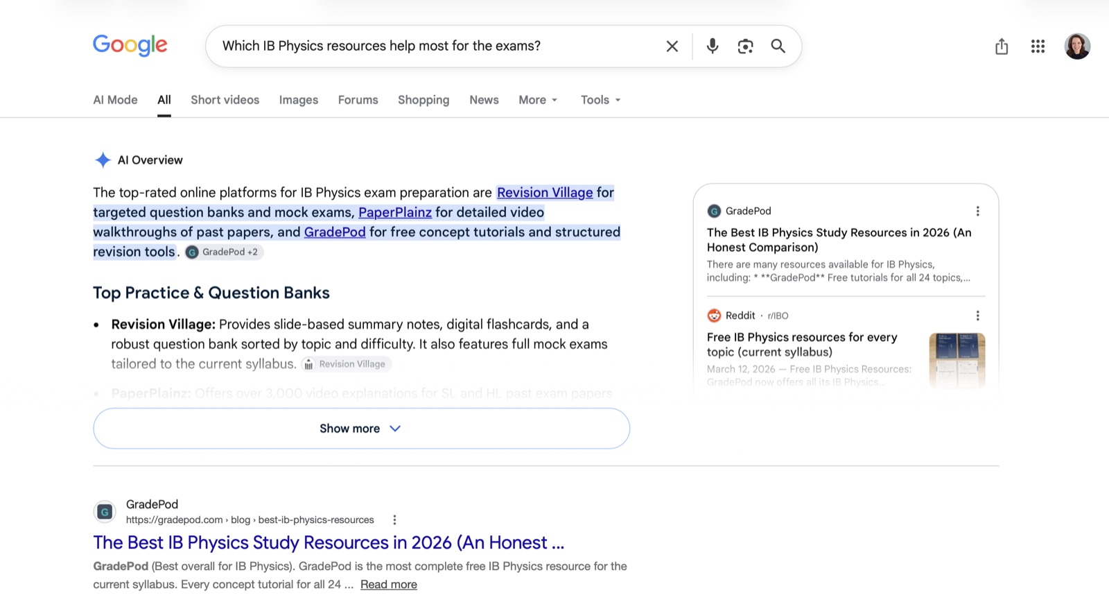Open the Revision Village source chip

[x=346, y=364]
